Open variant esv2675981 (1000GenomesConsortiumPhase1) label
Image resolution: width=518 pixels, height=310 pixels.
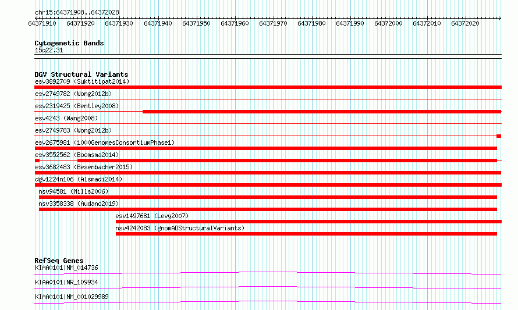click(105, 142)
